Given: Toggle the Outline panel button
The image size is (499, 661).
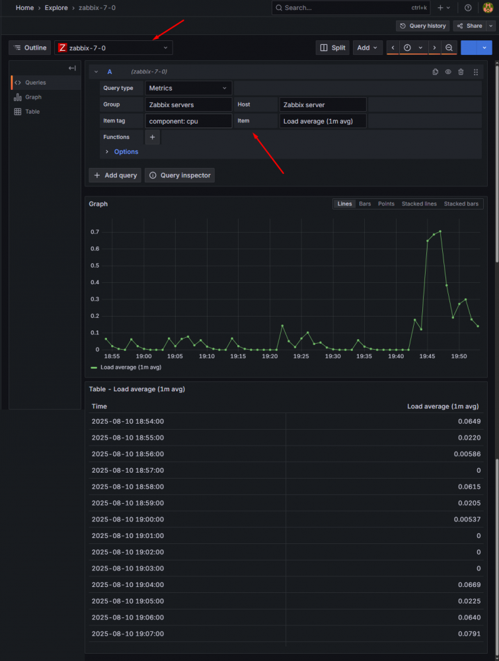Looking at the screenshot, I should coord(30,48).
